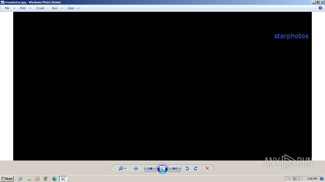
Task: Minimize the Photo Viewer window
Action: [x=314, y=2]
